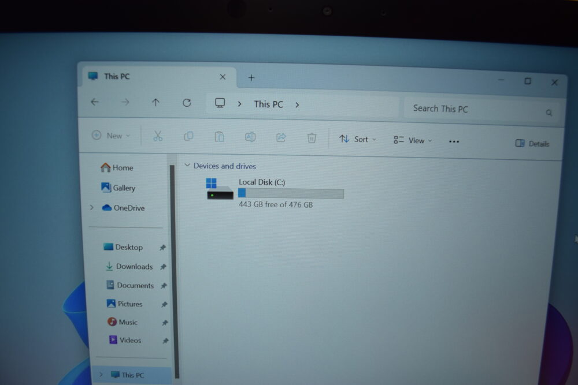Refresh the This PC view
Screen dimensions: 578x385
pos(187,103)
